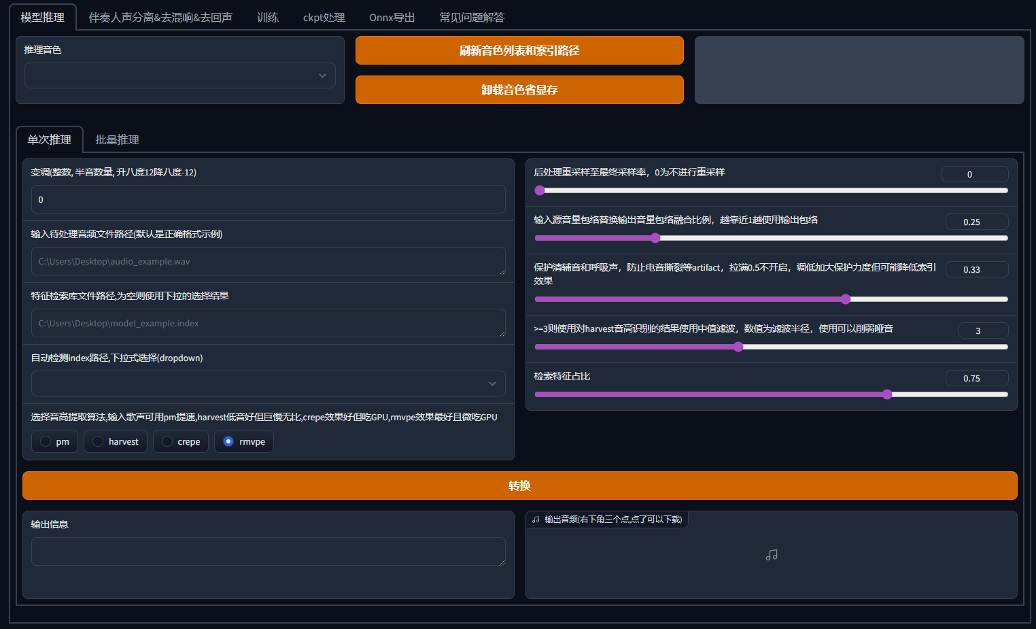This screenshot has height=629, width=1036.
Task: Expand the 自动检测index路径 dropdown
Action: click(268, 384)
